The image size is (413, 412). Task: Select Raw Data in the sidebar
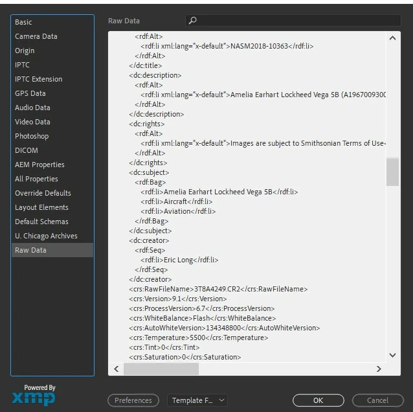coord(52,250)
